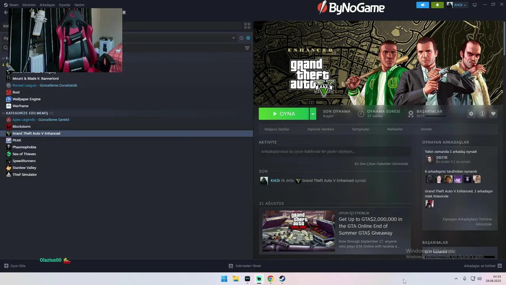The image size is (506, 285).
Task: Open the Windows Start menu
Action: click(224, 279)
